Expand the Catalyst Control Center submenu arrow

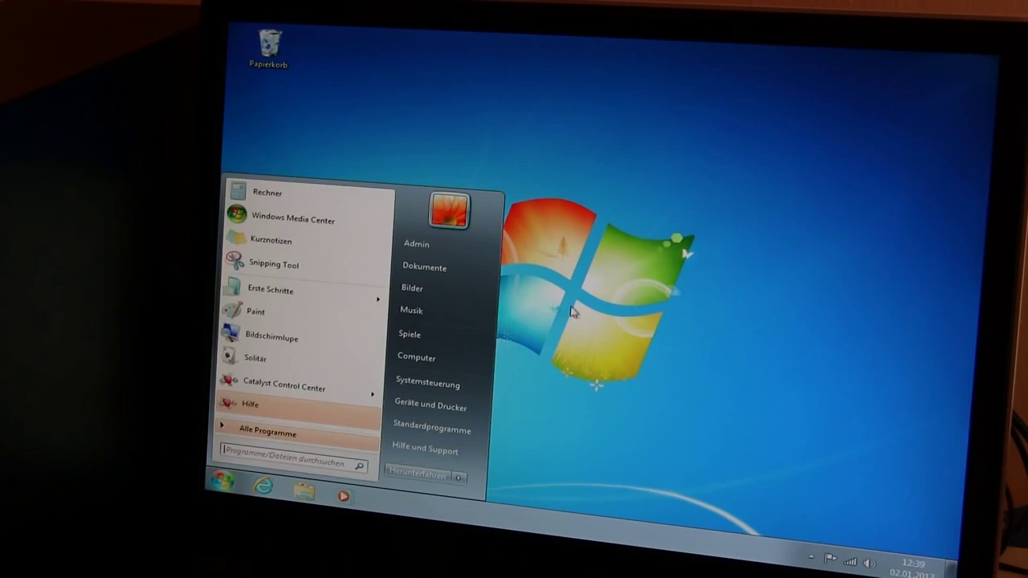tap(373, 394)
